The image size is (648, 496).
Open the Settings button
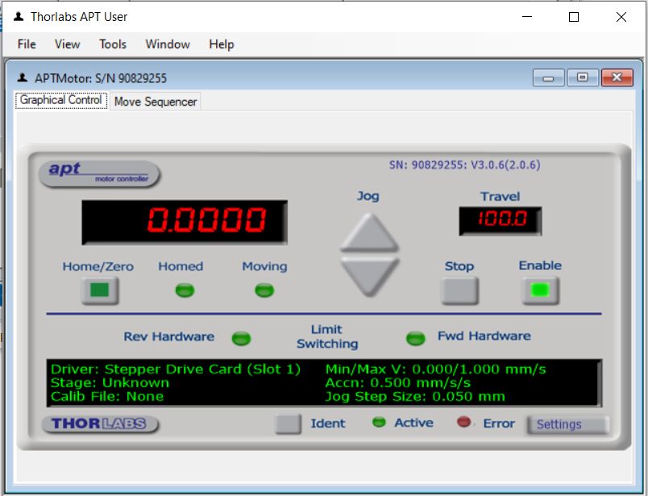[x=567, y=424]
